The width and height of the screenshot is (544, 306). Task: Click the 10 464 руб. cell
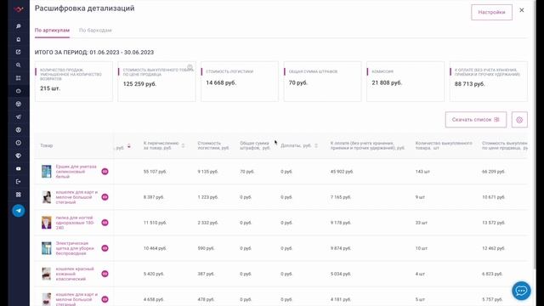[x=155, y=248]
